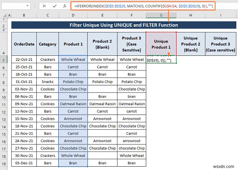Select date cell 09-Nov-21
Screen dimensions: 238x170
(x=24, y=104)
